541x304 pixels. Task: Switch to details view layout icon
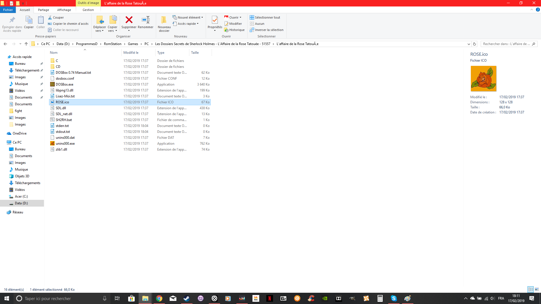(x=531, y=289)
